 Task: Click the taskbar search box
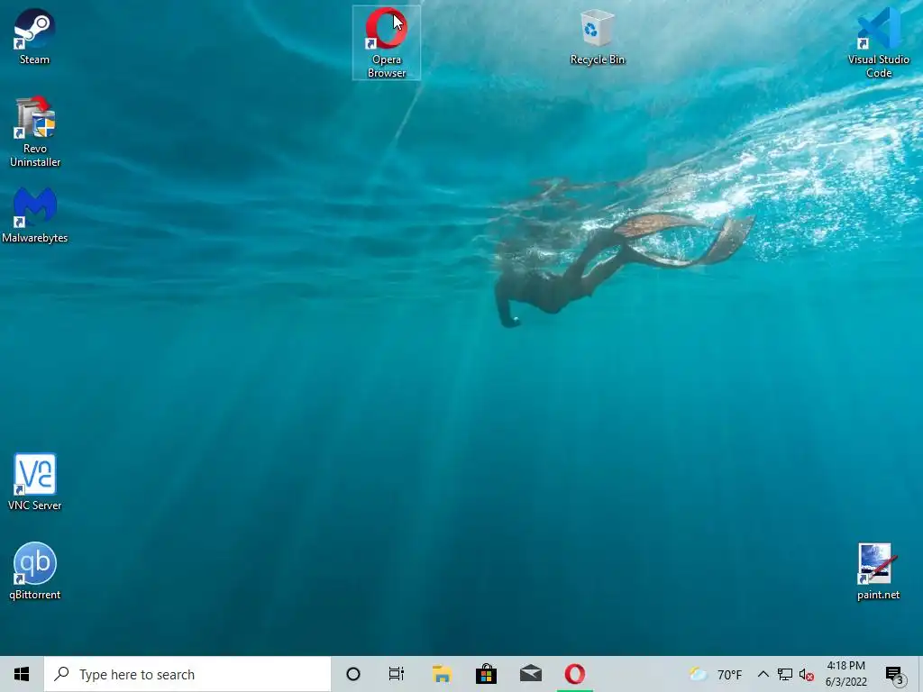pyautogui.click(x=187, y=674)
